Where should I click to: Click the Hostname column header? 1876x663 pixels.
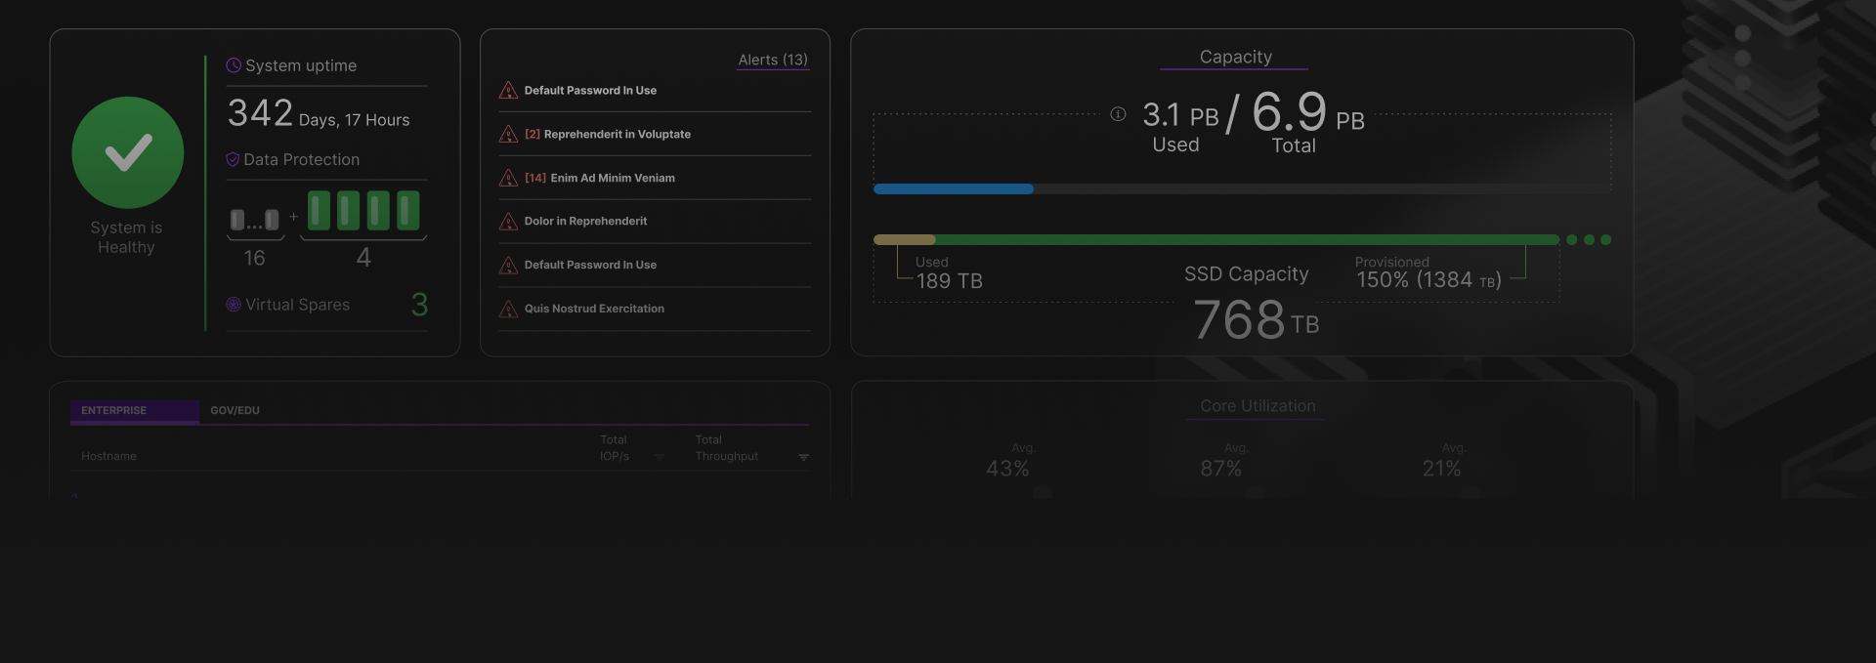[108, 457]
